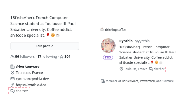This screenshot has width=179, height=112.
Task: Click the chain link icon beside website URL
Action: pyautogui.click(x=12, y=85)
